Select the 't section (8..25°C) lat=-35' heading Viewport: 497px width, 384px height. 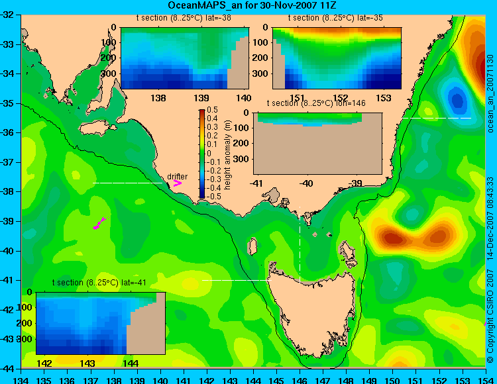coord(335,18)
